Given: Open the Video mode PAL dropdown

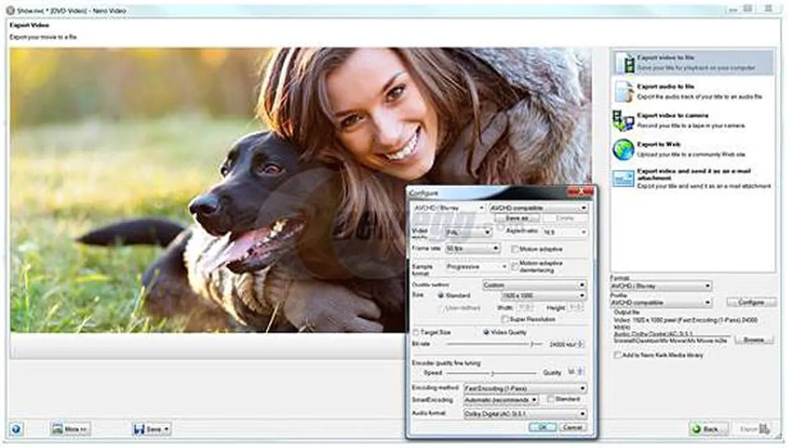Looking at the screenshot, I should (468, 232).
